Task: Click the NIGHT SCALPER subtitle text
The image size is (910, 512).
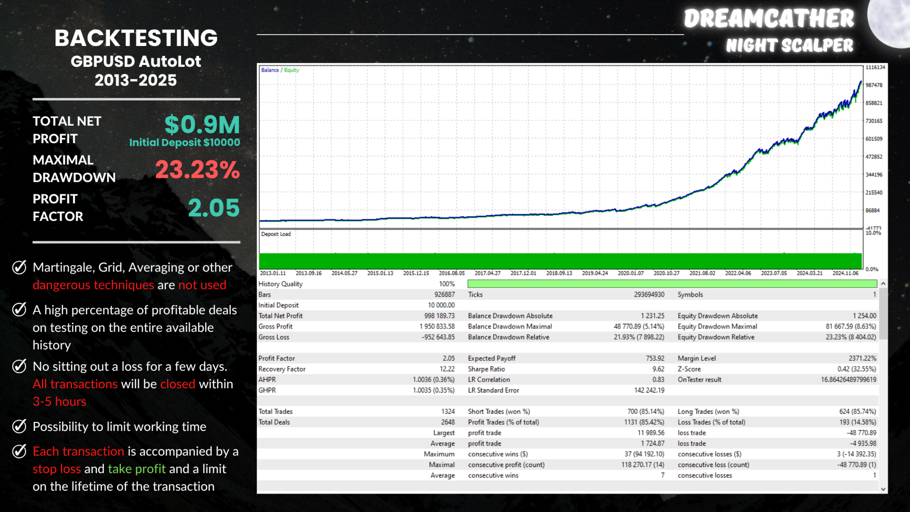Action: point(789,46)
